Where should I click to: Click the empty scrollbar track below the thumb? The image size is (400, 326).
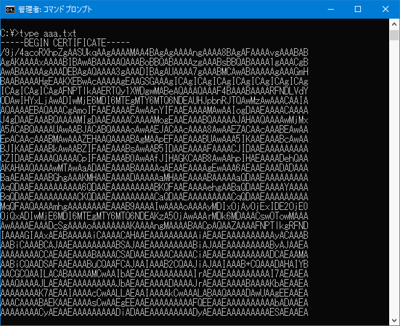point(394,178)
